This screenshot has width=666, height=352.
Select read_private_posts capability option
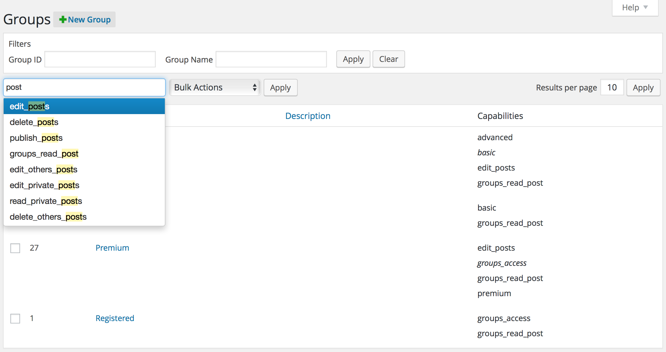(46, 201)
